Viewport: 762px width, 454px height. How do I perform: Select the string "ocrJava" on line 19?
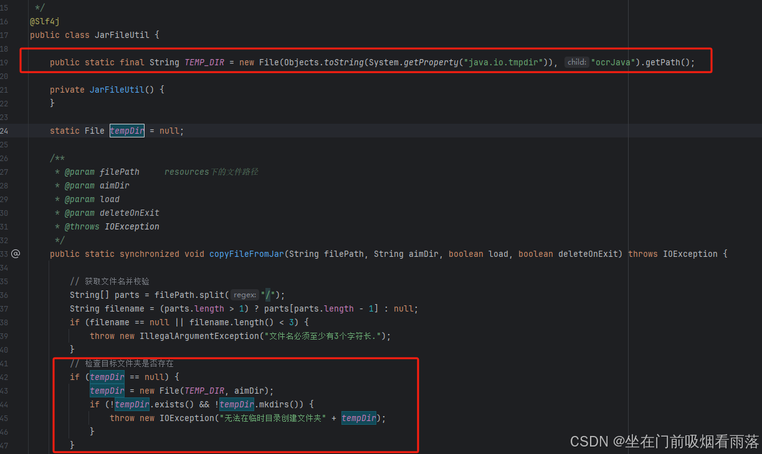pos(612,62)
